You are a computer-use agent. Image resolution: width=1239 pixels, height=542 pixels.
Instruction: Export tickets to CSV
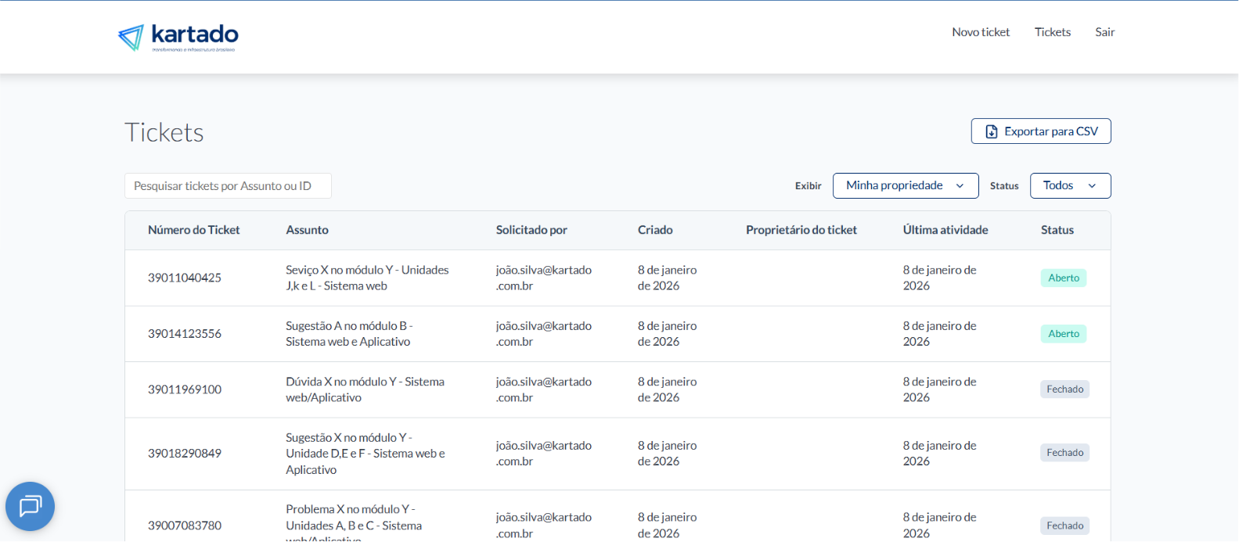[1040, 131]
